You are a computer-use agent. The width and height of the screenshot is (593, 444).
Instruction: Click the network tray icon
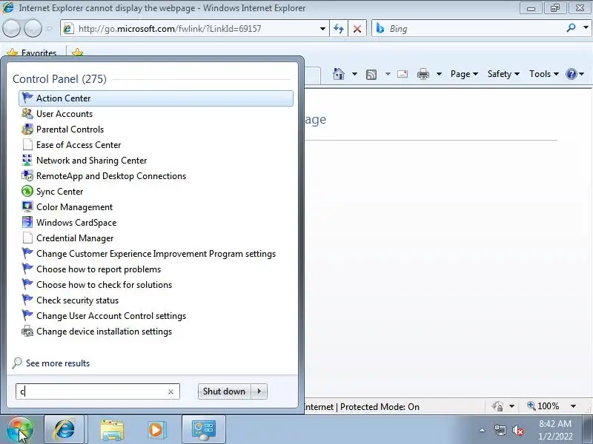[500, 430]
